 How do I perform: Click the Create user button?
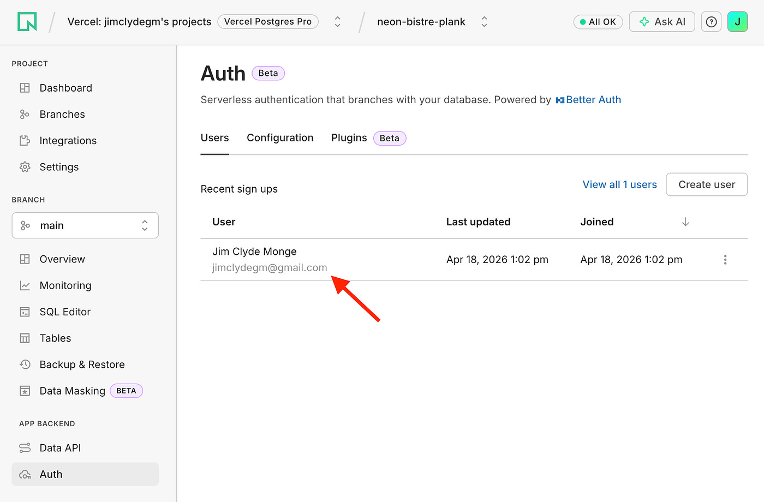706,185
